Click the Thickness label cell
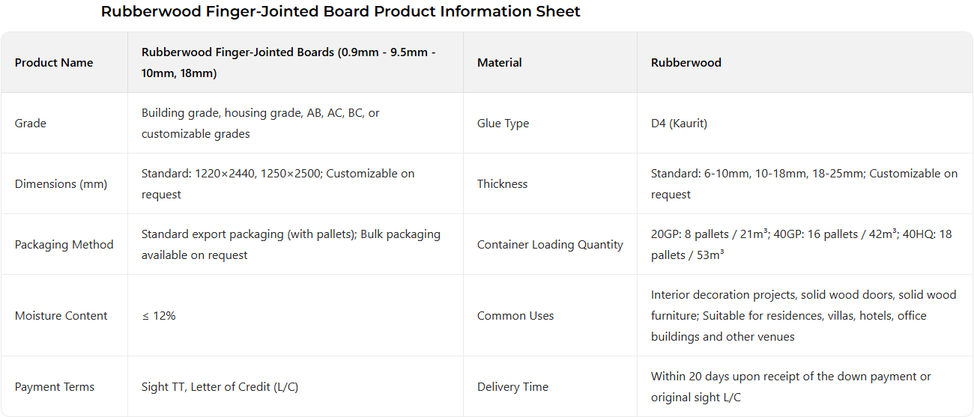Viewport: 974px width, 417px height. (x=502, y=184)
